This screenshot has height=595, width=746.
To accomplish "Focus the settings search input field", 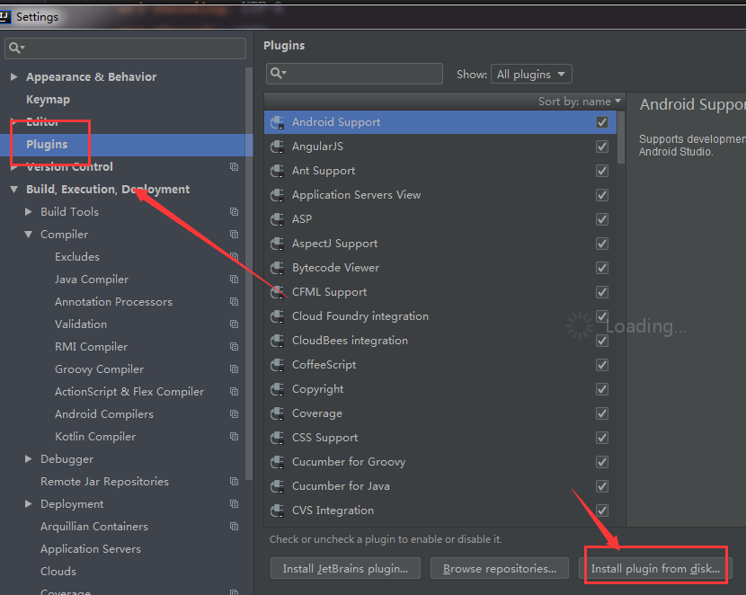I will 125,49.
